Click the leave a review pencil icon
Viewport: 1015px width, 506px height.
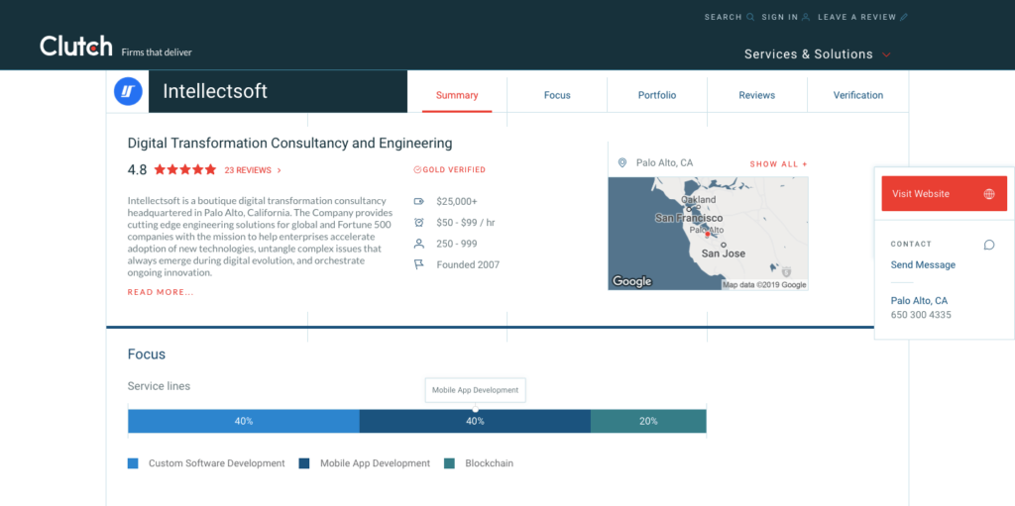[x=904, y=18]
